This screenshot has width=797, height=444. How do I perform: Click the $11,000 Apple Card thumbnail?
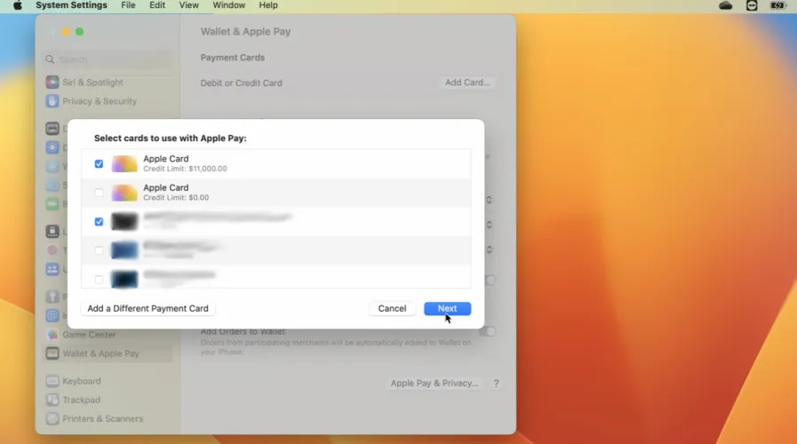pos(124,164)
